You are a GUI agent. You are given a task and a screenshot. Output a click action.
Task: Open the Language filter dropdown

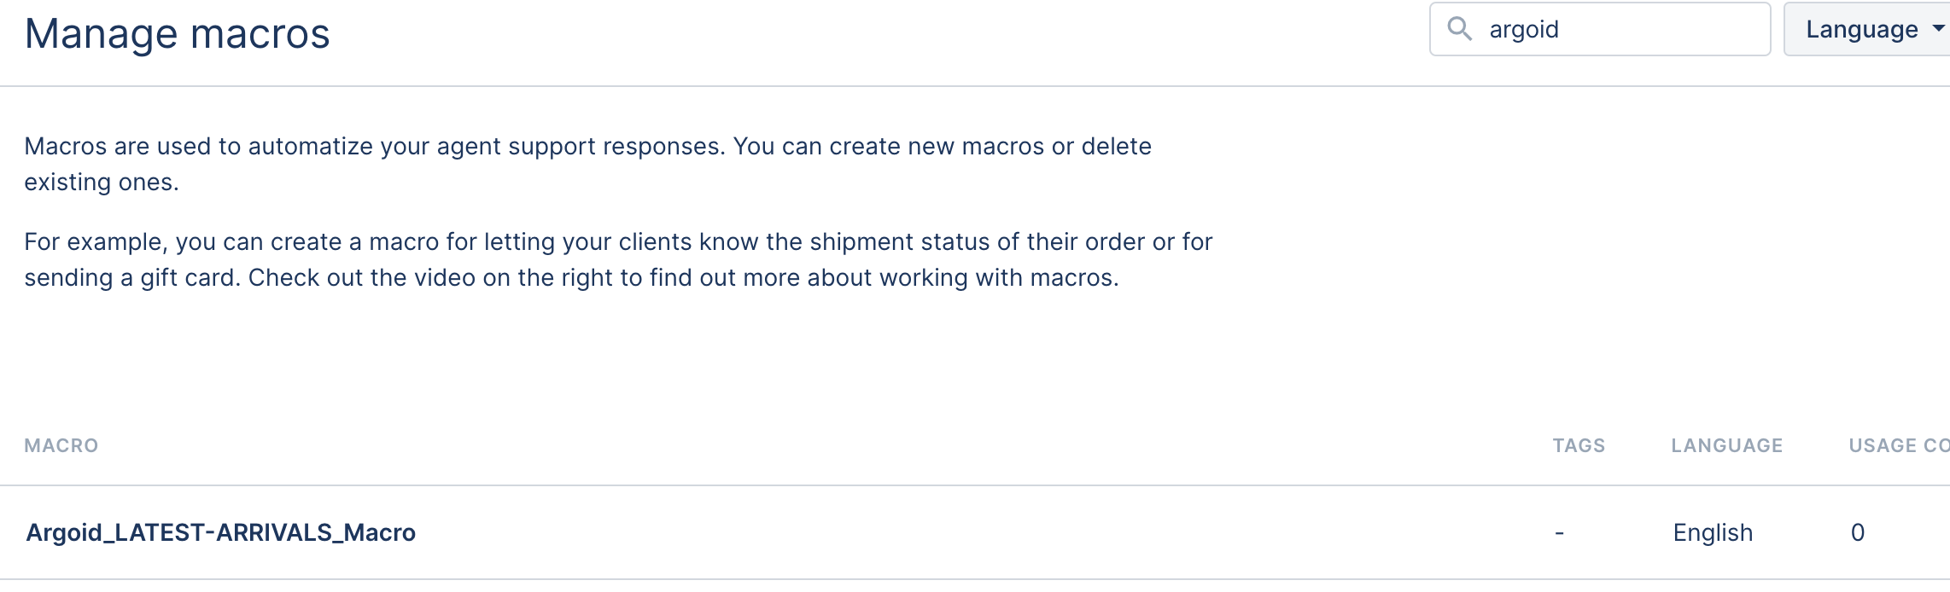click(x=1867, y=29)
